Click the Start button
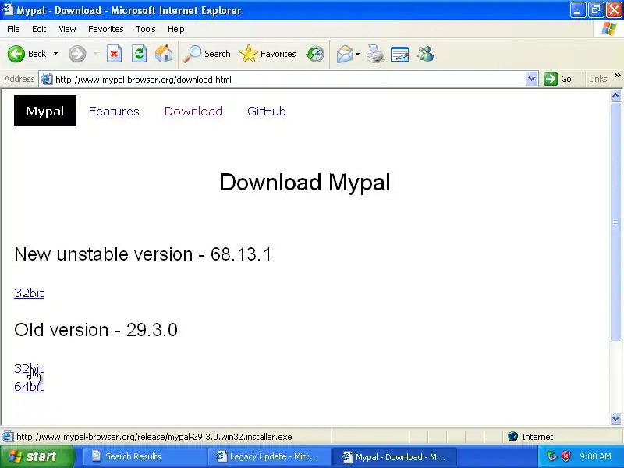The width and height of the screenshot is (624, 468). (37, 456)
